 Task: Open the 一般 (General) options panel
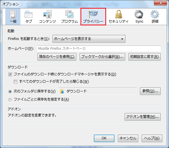[x=13, y=17]
